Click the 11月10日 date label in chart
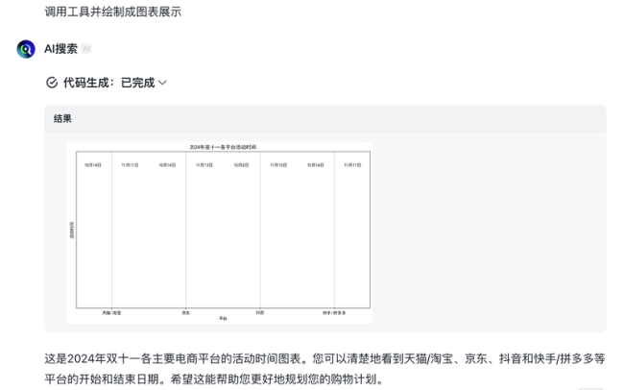This screenshot has height=390, width=624. (x=278, y=165)
